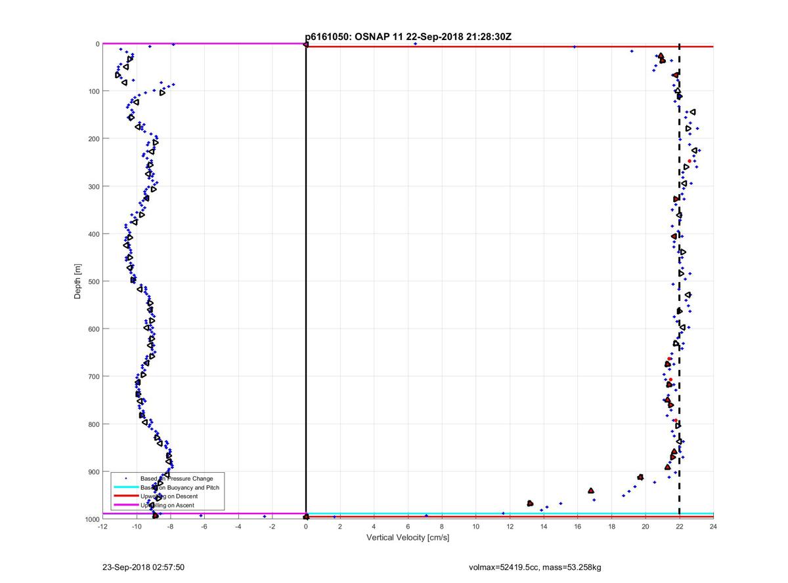Click the depth-axis tick label '800'
This screenshot has width=788, height=583.
pos(93,424)
